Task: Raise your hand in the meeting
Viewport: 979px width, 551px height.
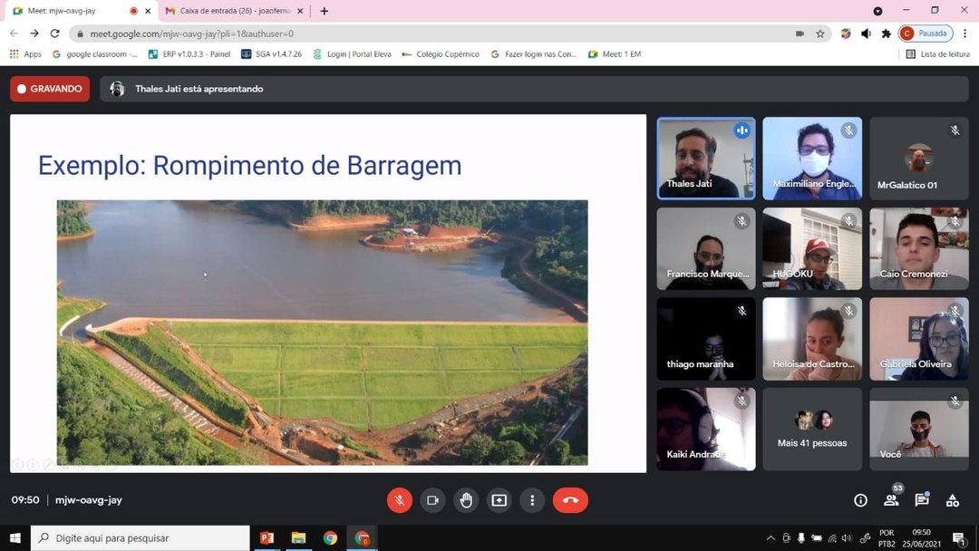Action: [x=466, y=499]
